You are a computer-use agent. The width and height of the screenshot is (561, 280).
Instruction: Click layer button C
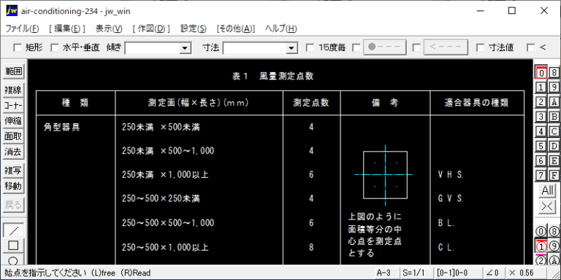point(554,131)
